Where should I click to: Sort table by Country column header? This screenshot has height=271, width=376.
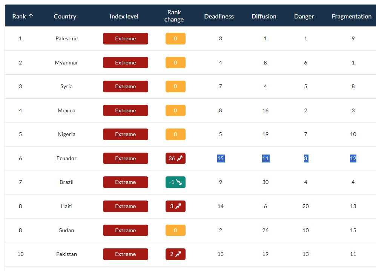65,16
